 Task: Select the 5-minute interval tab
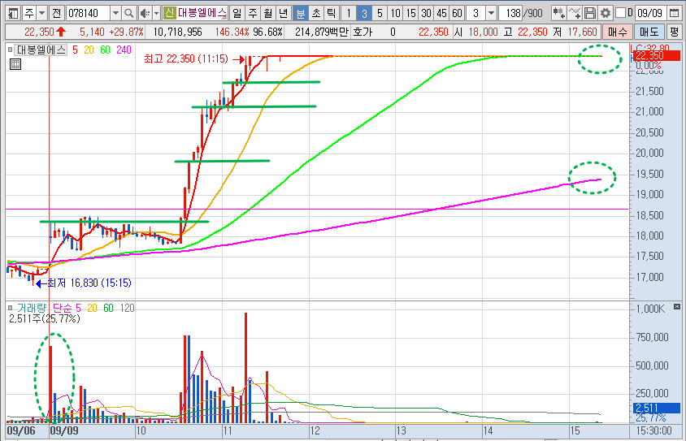[x=380, y=14]
